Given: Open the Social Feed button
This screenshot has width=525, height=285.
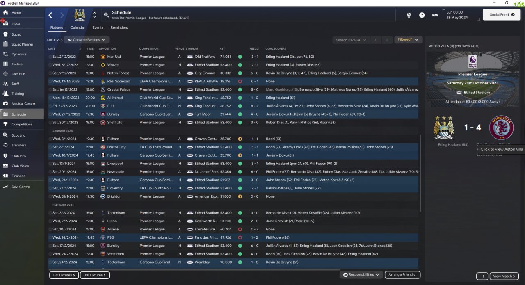Looking at the screenshot, I should coord(502,15).
